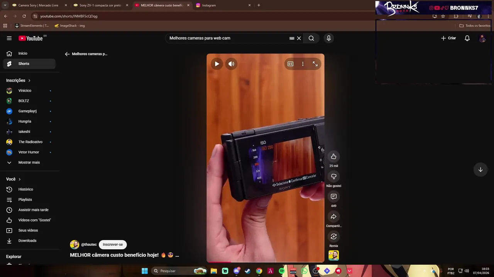The width and height of the screenshot is (494, 277).
Task: Click the search box with query text
Action: (228, 38)
